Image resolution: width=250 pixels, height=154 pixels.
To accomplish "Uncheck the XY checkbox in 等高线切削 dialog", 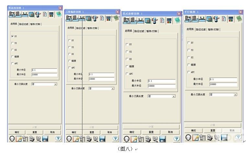I will tap(13, 36).
